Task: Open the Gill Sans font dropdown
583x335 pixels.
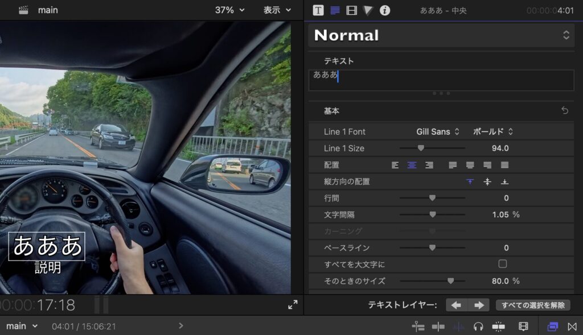Action: [438, 131]
